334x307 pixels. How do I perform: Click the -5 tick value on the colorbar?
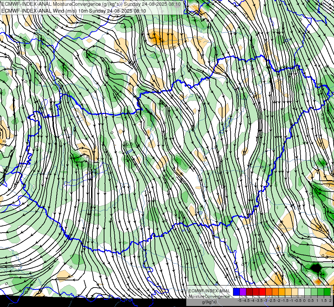point(239,301)
